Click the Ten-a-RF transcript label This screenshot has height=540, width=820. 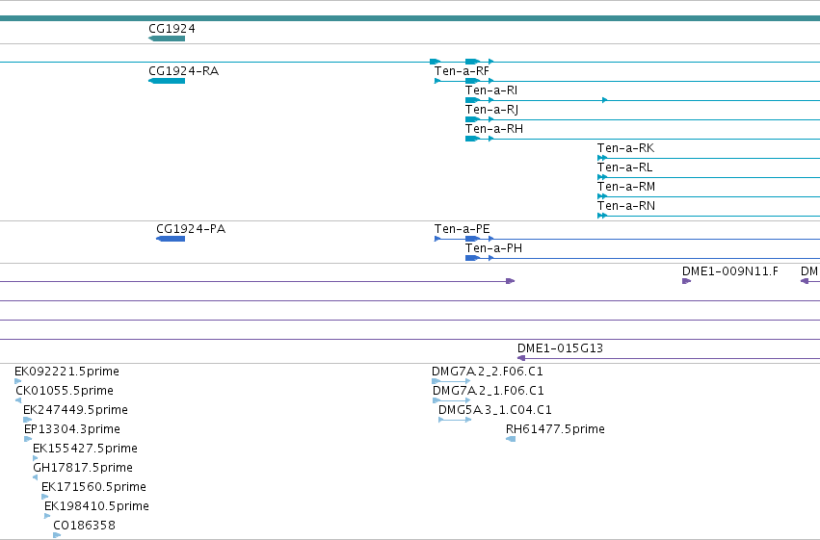coord(462,71)
